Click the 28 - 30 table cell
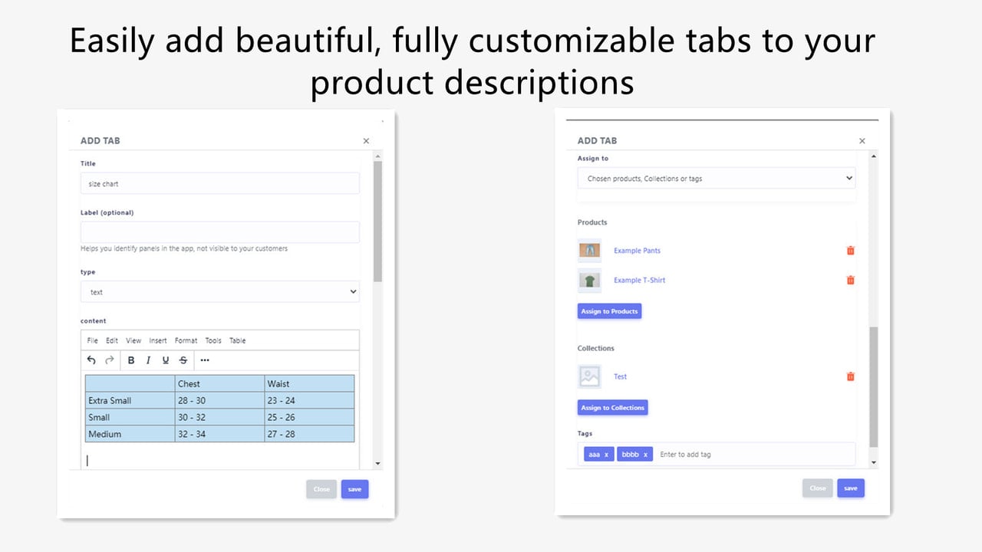 [219, 400]
